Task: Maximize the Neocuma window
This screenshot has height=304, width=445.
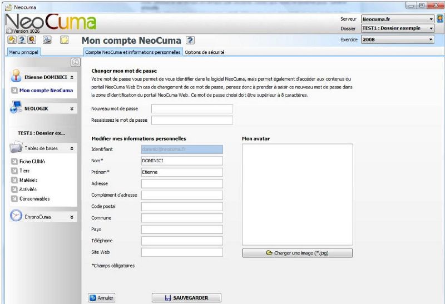Action: tap(422, 6)
